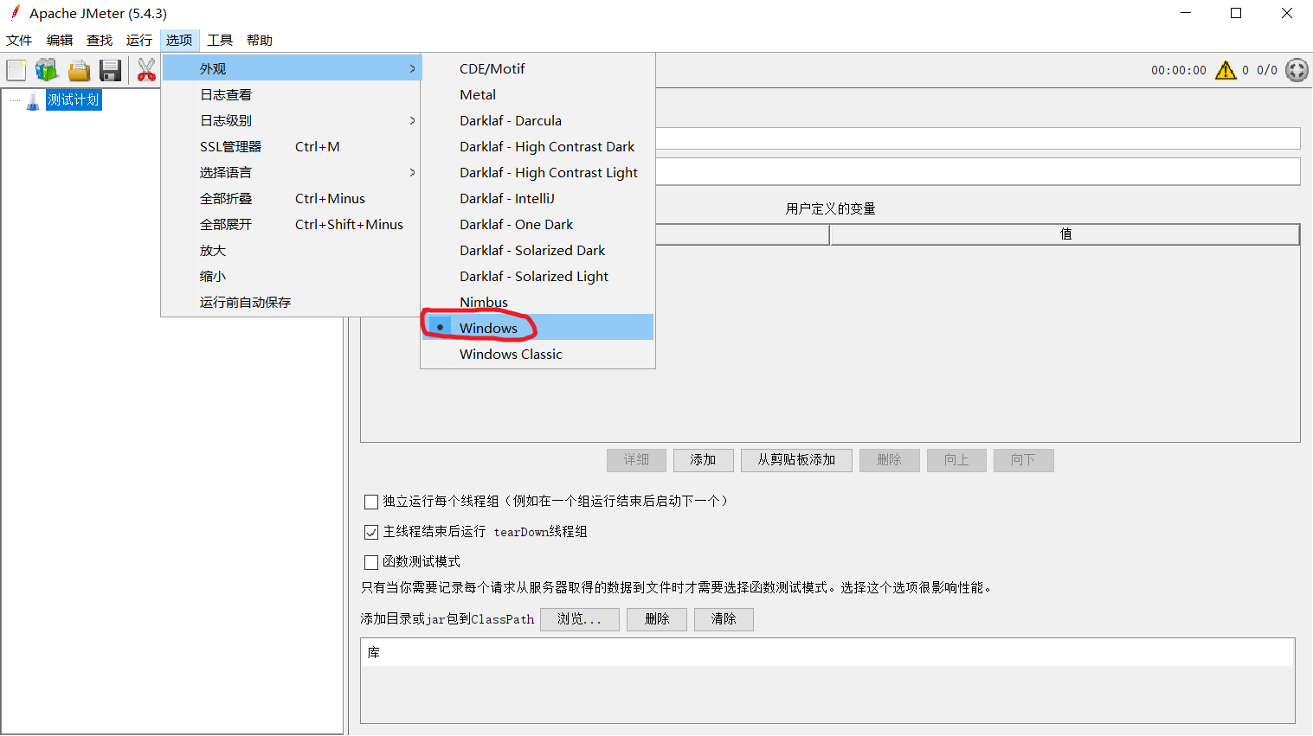This screenshot has height=736, width=1313.
Task: Select Darklaf - High Contrast Dark theme
Action: (537, 146)
